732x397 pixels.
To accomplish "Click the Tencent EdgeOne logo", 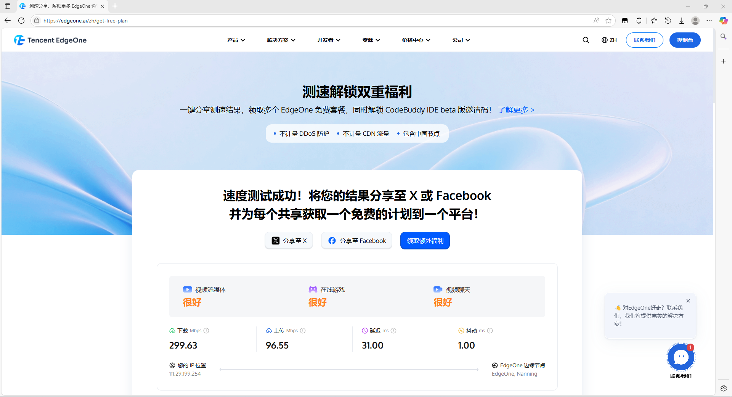I will pos(50,40).
